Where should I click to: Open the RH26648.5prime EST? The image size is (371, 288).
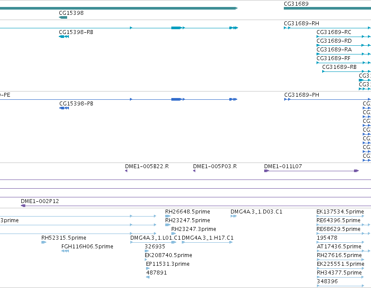click(187, 212)
